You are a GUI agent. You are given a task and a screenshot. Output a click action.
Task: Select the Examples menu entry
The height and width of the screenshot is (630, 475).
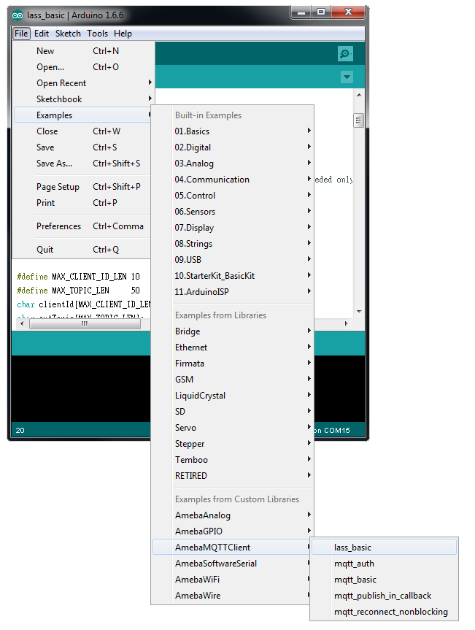click(x=83, y=115)
